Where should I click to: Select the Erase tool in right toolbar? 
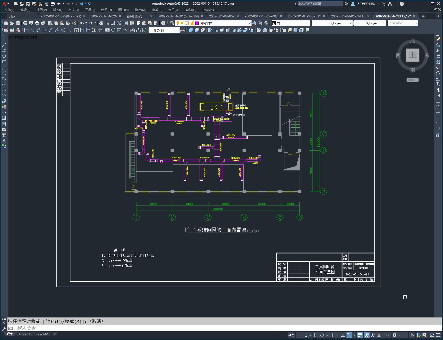(438, 39)
